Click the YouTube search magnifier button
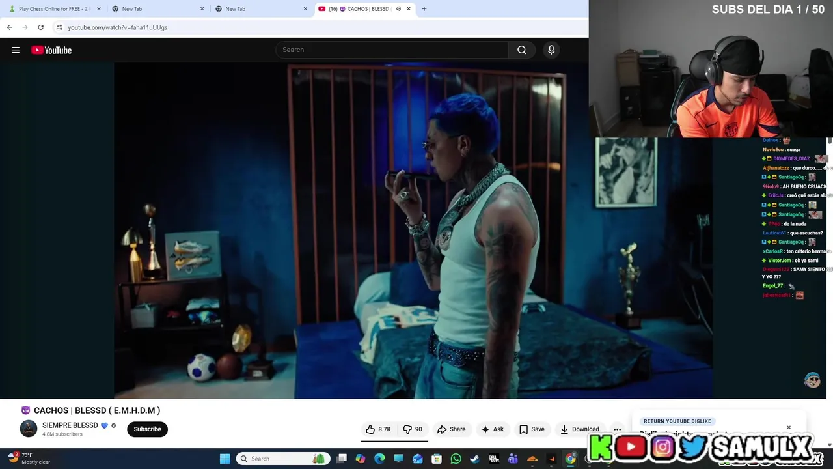The image size is (833, 469). click(x=522, y=50)
